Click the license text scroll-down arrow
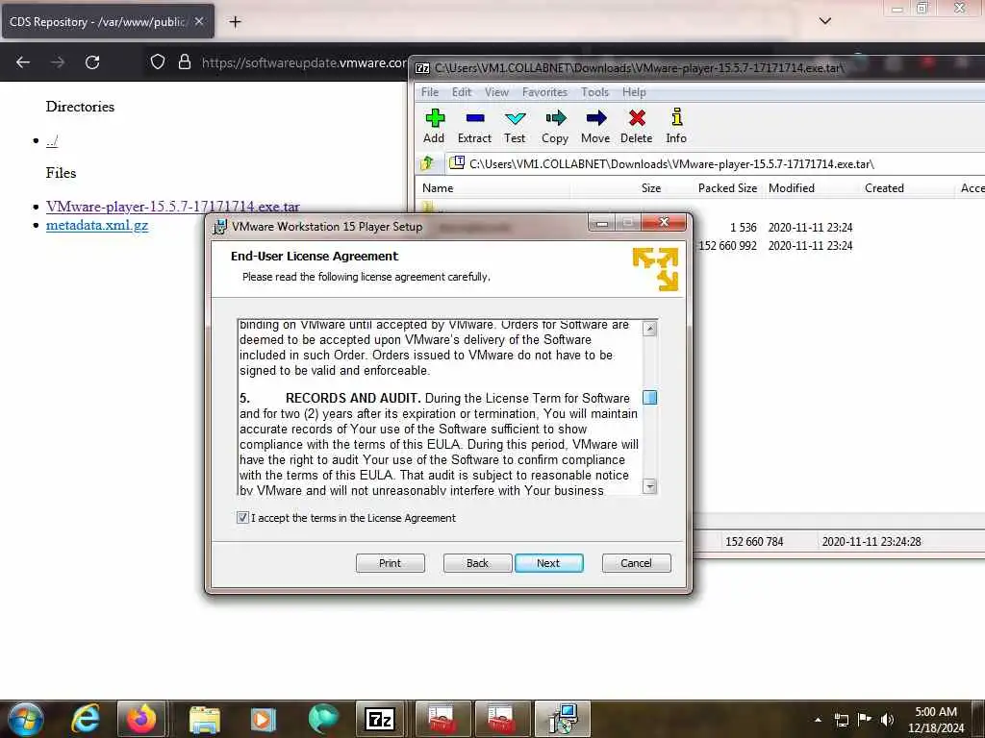Image resolution: width=985 pixels, height=738 pixels. point(650,486)
